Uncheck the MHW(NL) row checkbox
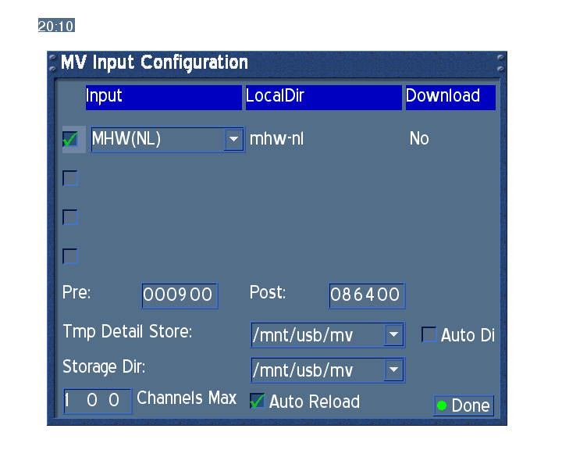Screen dimensions: 562x450 70,139
